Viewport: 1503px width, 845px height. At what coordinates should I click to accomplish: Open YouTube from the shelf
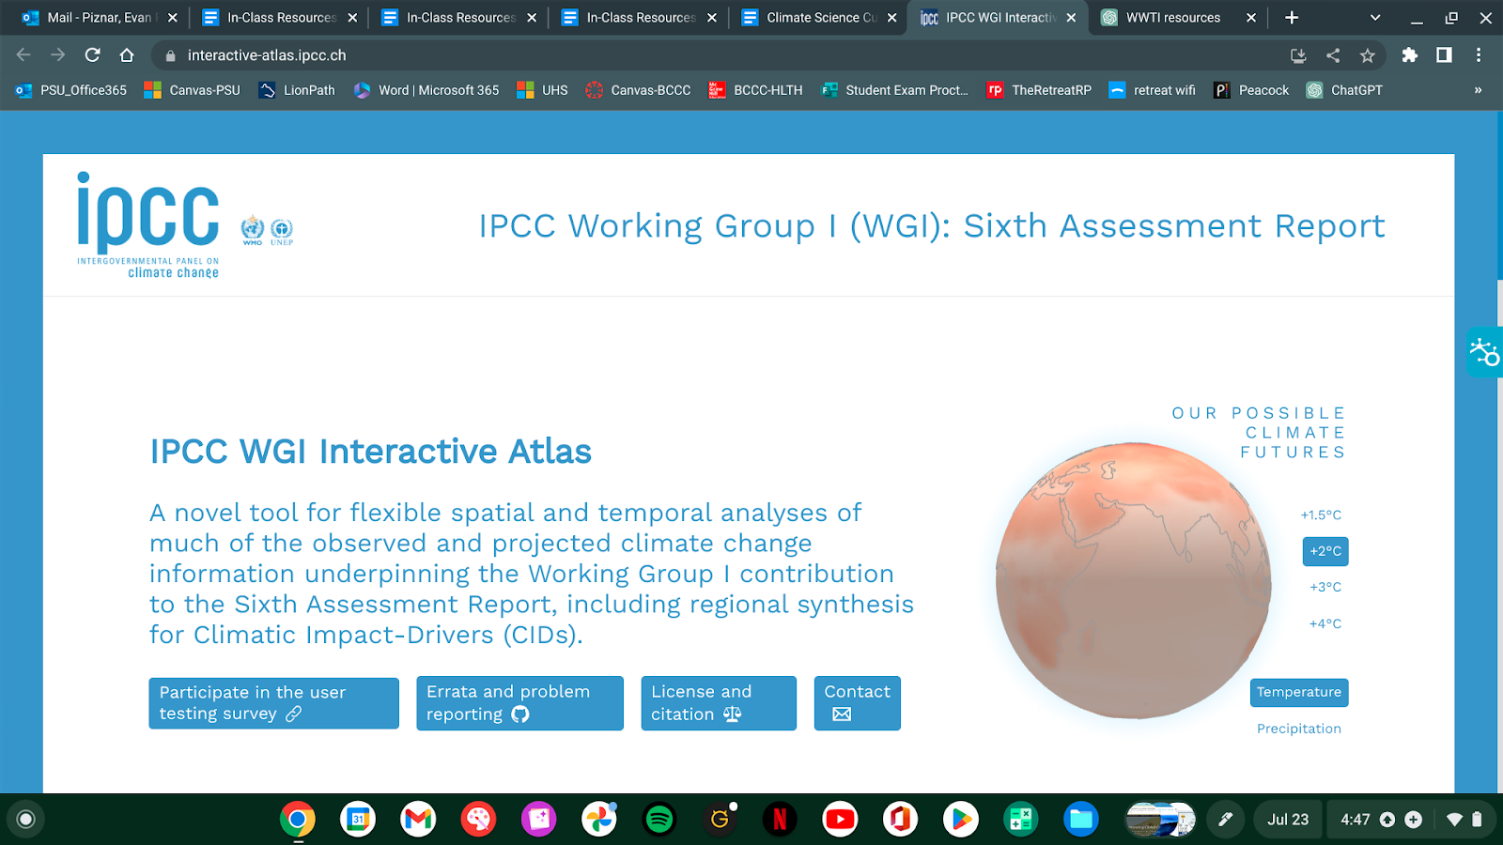tap(840, 820)
